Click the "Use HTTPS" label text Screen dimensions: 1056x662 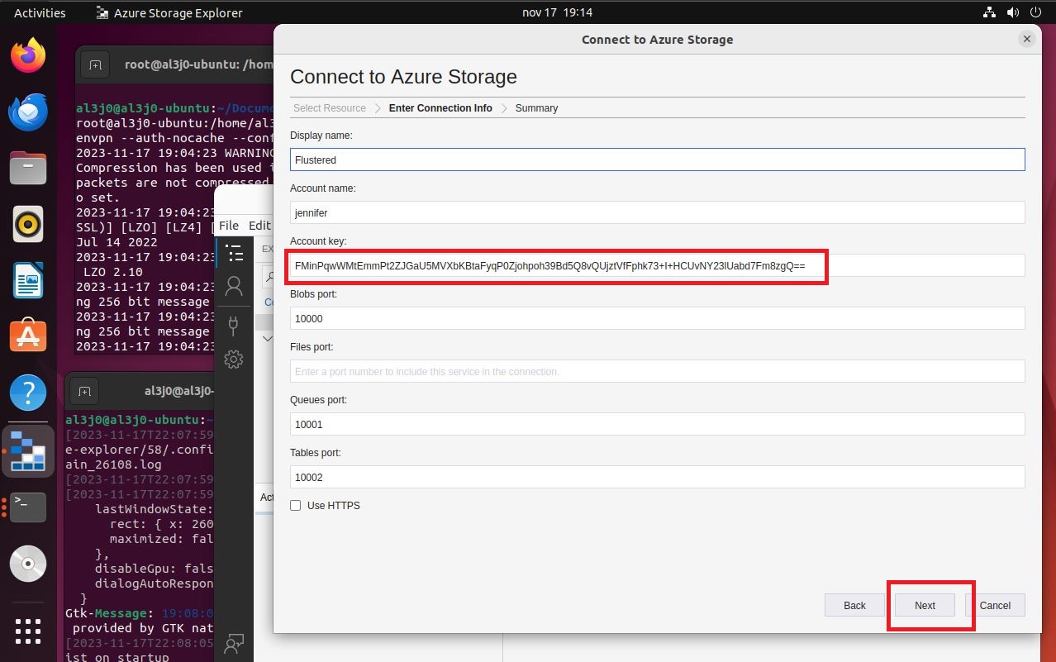(x=334, y=506)
